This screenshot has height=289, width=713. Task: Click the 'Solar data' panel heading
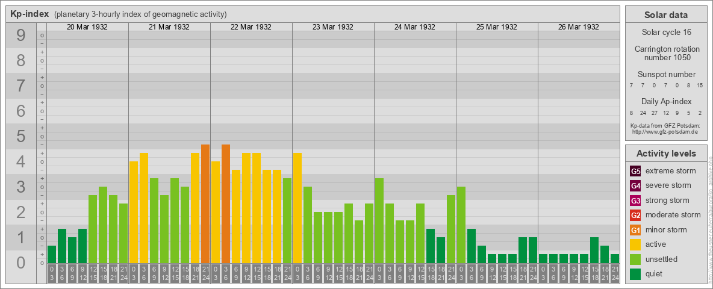[x=666, y=15]
